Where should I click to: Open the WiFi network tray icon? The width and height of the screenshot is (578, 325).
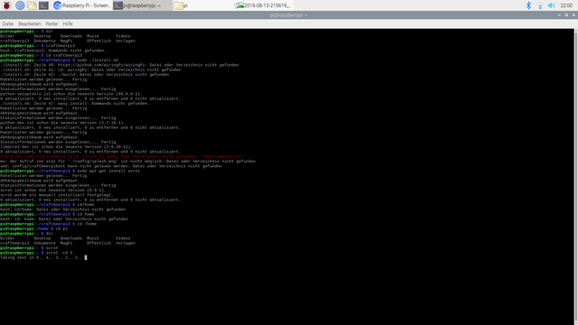pos(540,5)
